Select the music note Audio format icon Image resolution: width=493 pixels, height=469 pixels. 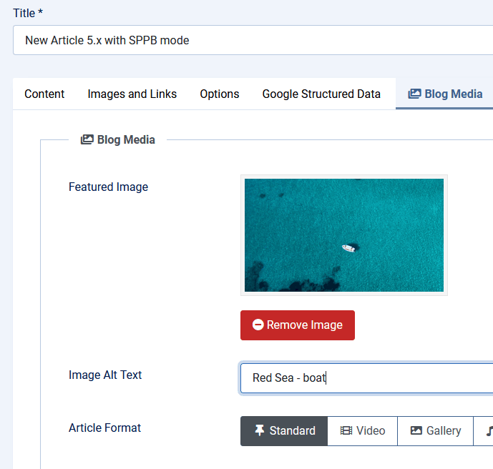[489, 431]
